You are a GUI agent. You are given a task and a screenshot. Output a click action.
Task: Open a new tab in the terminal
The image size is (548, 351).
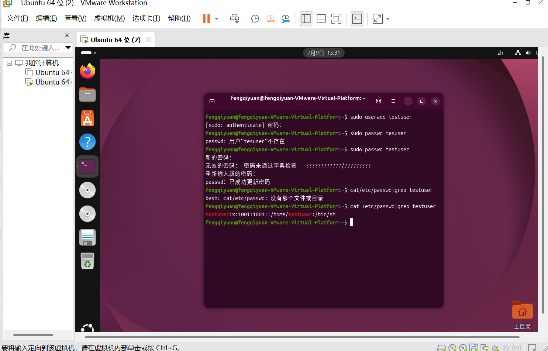click(212, 101)
